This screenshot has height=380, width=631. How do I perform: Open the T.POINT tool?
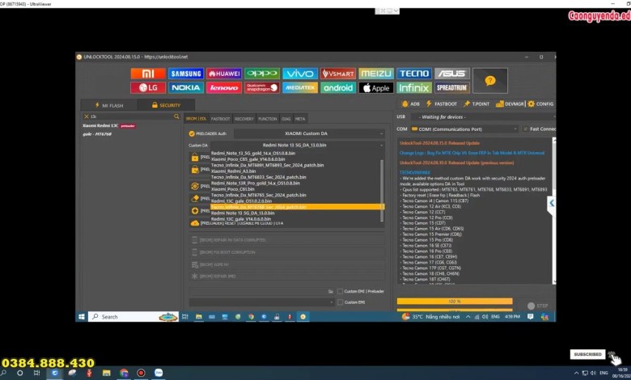pos(476,103)
